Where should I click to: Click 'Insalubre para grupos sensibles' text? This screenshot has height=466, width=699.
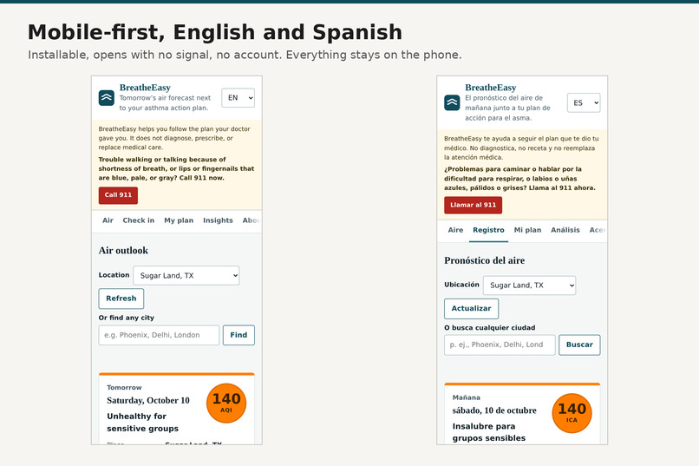(x=489, y=432)
